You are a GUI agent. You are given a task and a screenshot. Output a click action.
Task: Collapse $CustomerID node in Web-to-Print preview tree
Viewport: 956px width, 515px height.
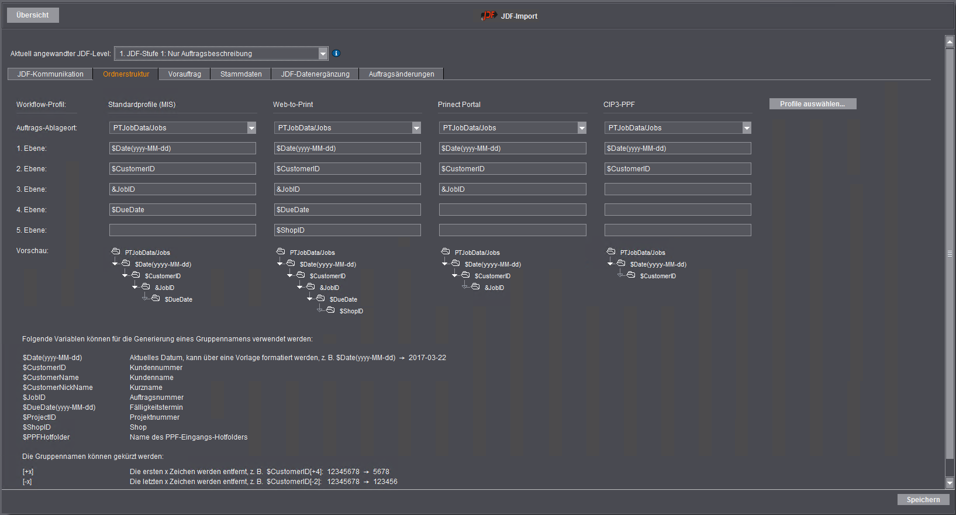point(290,275)
